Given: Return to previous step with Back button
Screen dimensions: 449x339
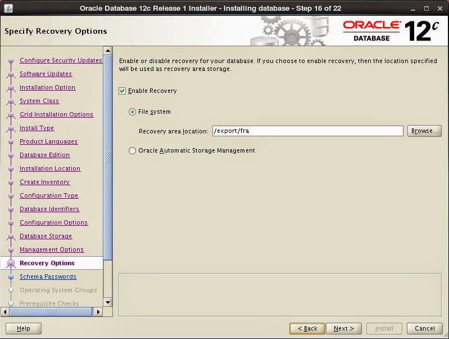Looking at the screenshot, I should pyautogui.click(x=307, y=328).
